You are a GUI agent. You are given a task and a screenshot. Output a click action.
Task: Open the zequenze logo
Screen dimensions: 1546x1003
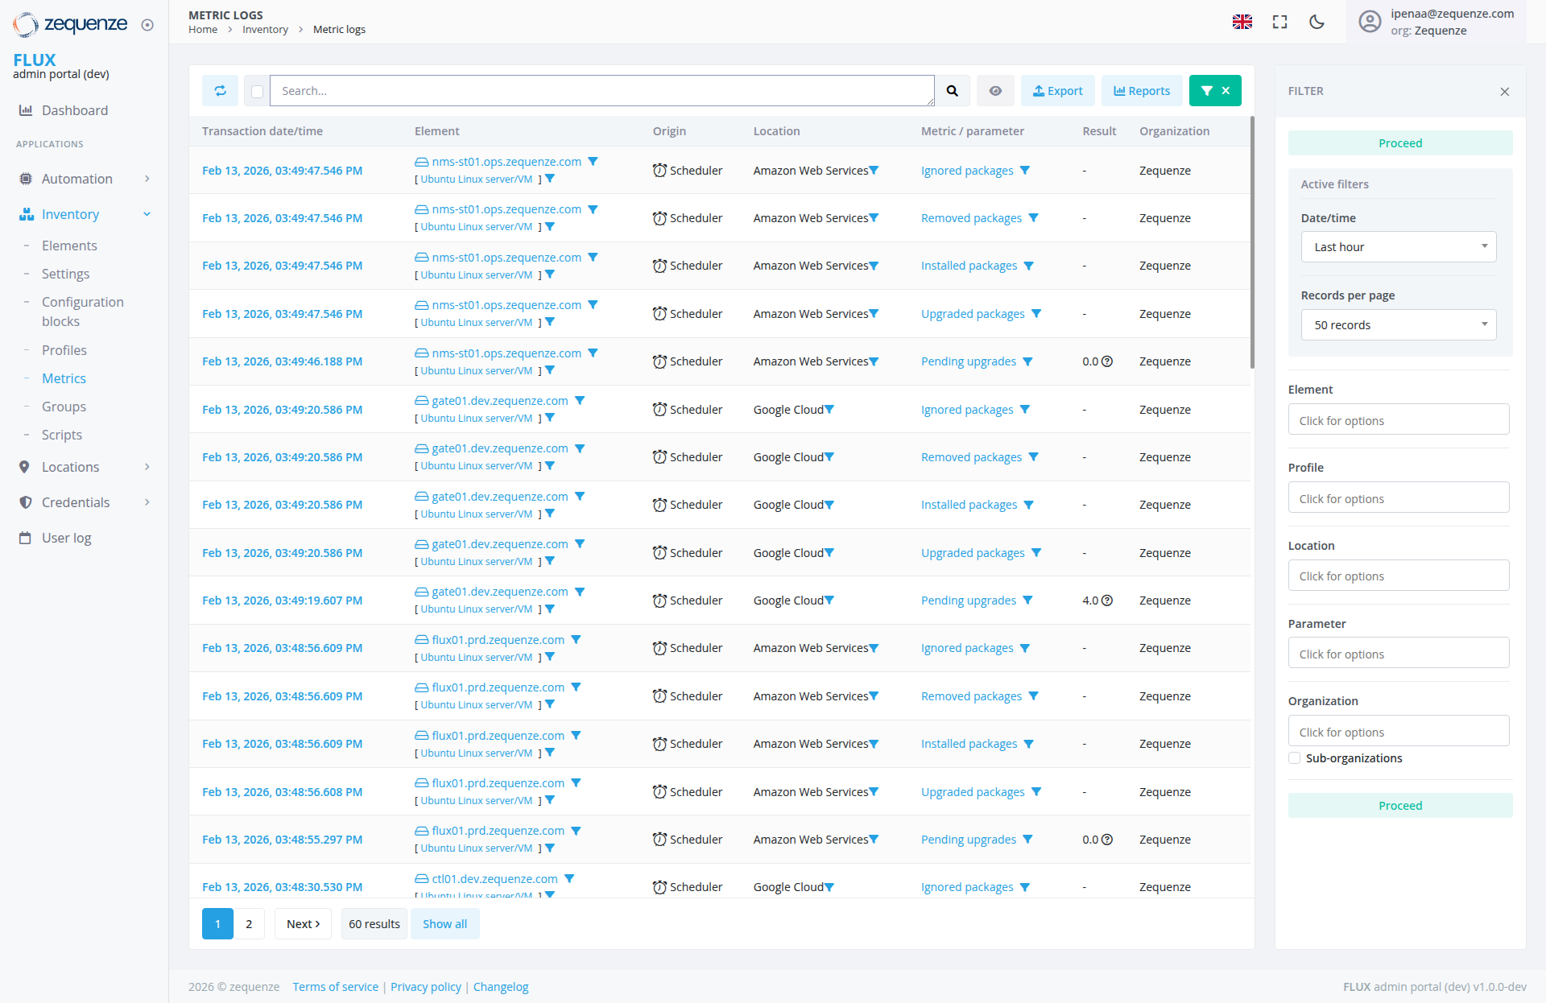tap(70, 24)
